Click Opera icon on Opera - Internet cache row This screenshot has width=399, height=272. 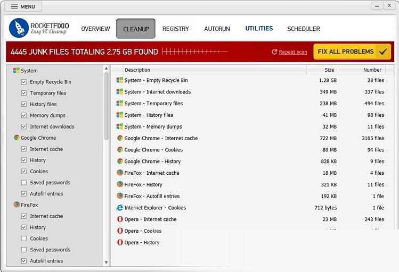pos(120,219)
